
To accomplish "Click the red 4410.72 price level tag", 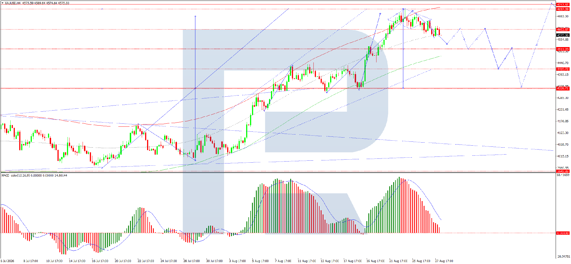I will click(x=563, y=69).
